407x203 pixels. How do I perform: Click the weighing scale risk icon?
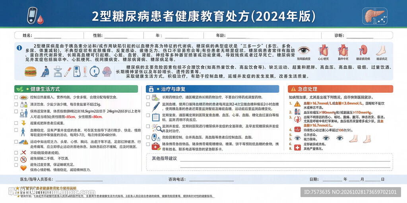[58, 71]
